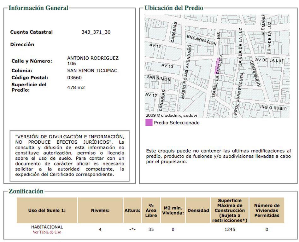Click the PROL JUAN ESCUTIA street label

click(x=239, y=94)
